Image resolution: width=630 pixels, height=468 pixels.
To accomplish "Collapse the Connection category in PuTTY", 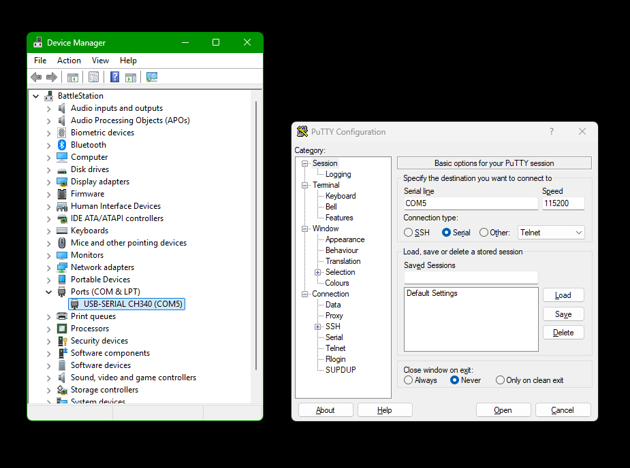I will [304, 295].
